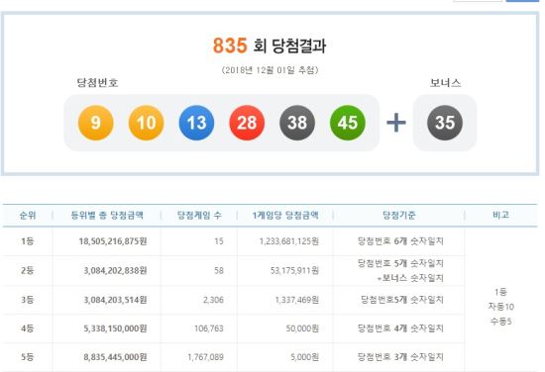This screenshot has width=545, height=372.
Task: Click the 2등 per-game amount 53,175,911원
Action: coord(294,270)
